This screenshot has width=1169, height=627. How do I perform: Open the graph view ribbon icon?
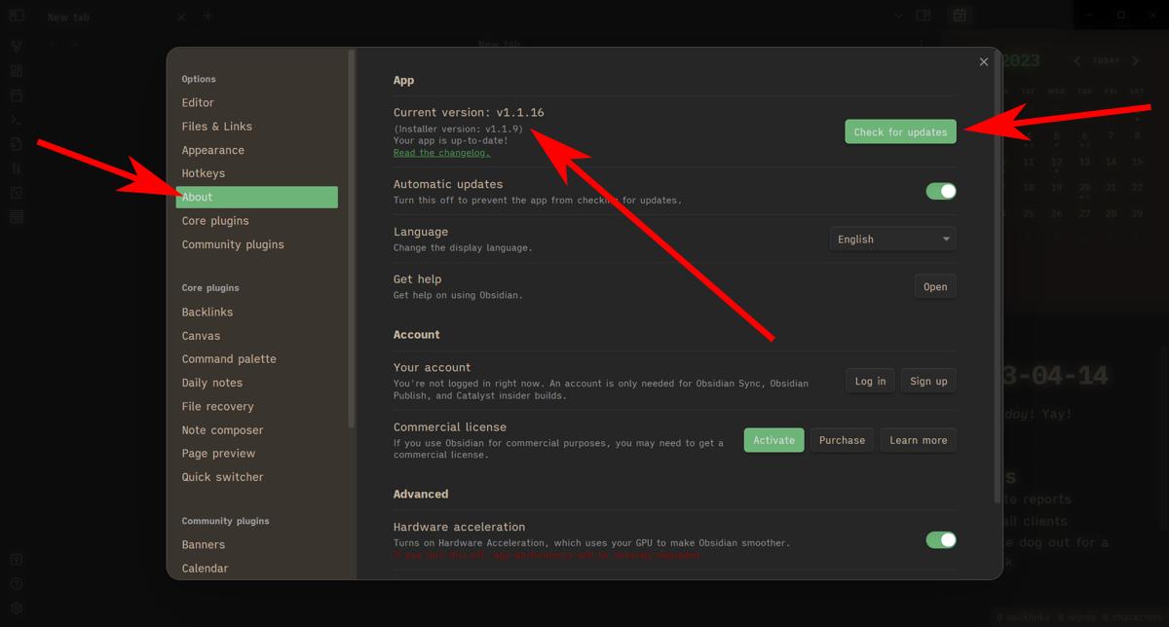pos(16,45)
